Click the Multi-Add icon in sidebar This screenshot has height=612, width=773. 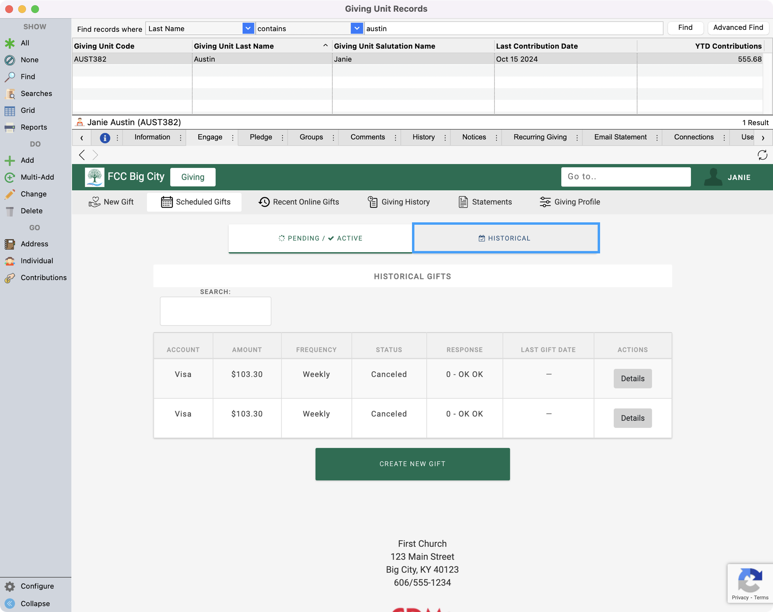pyautogui.click(x=10, y=177)
